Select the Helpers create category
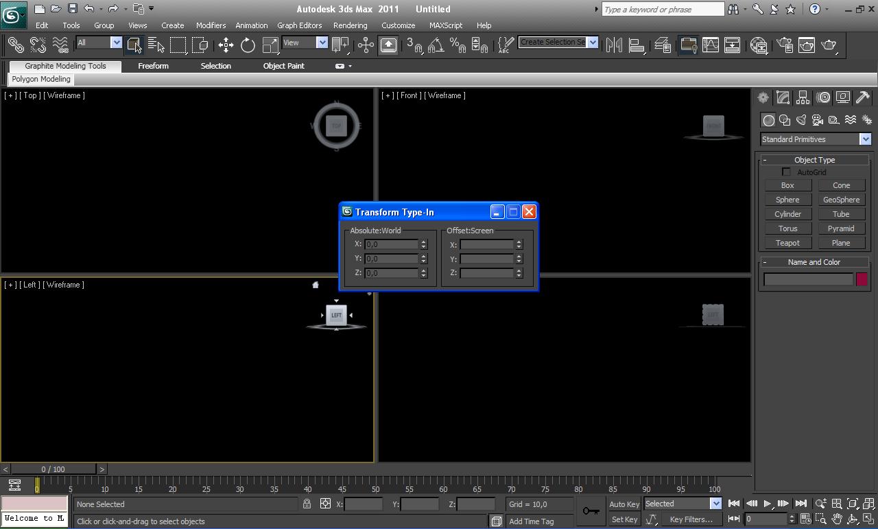Image resolution: width=878 pixels, height=529 pixels. point(834,120)
